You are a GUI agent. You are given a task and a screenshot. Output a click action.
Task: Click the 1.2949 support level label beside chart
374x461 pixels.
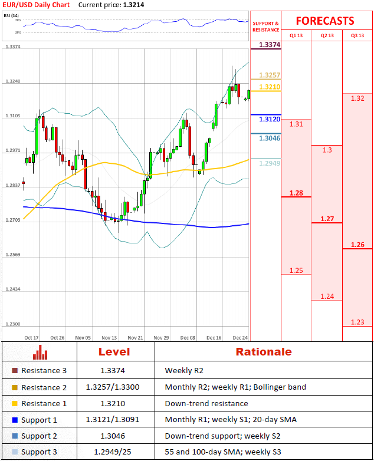point(270,163)
